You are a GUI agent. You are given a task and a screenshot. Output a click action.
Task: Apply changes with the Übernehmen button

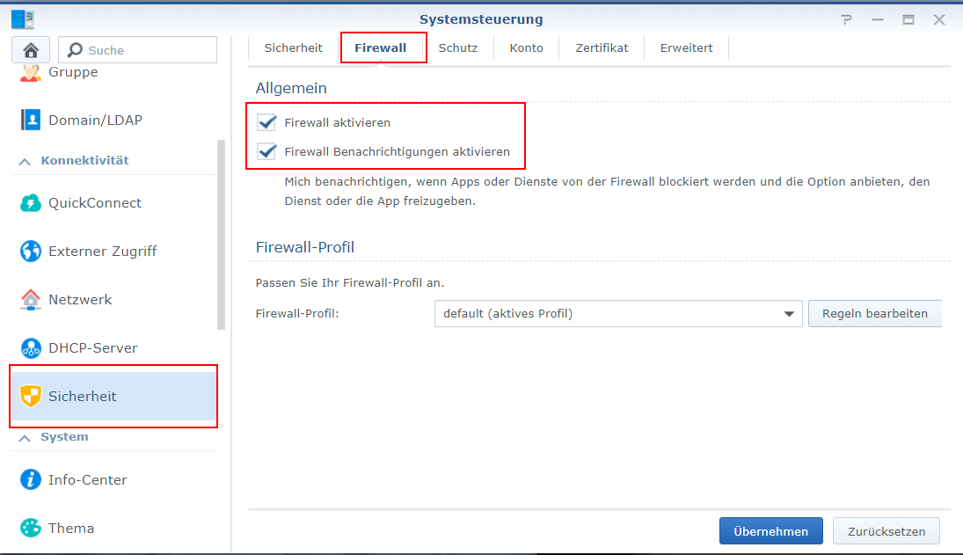coord(770,530)
